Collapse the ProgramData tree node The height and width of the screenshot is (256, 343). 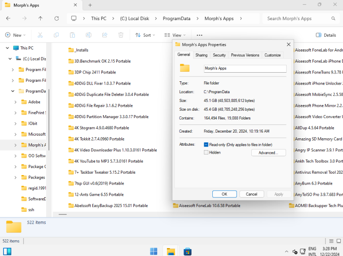pyautogui.click(x=13, y=91)
